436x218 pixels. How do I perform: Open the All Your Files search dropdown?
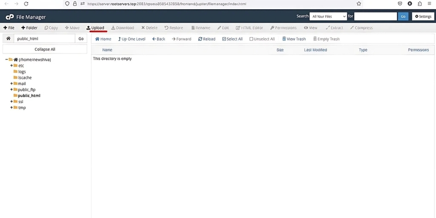click(328, 16)
